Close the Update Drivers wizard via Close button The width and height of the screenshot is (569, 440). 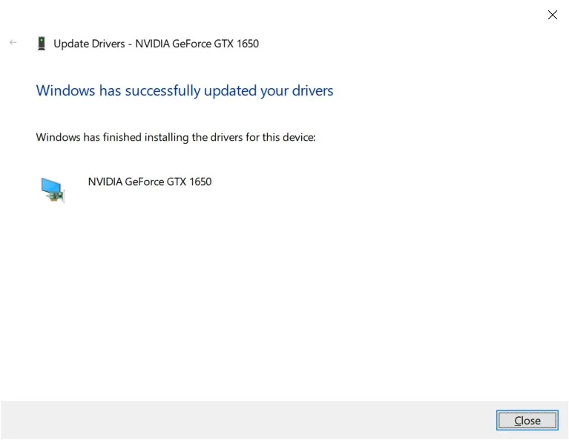pos(527,421)
